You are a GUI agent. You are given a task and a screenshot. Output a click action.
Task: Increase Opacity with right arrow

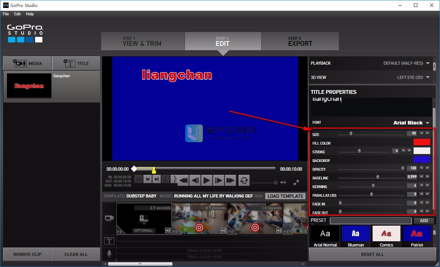pos(427,168)
